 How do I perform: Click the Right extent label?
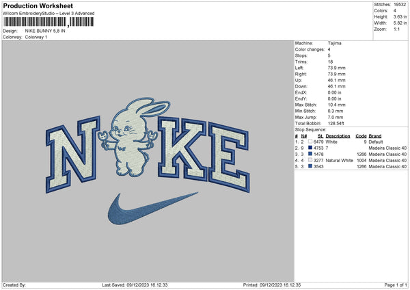301,74
